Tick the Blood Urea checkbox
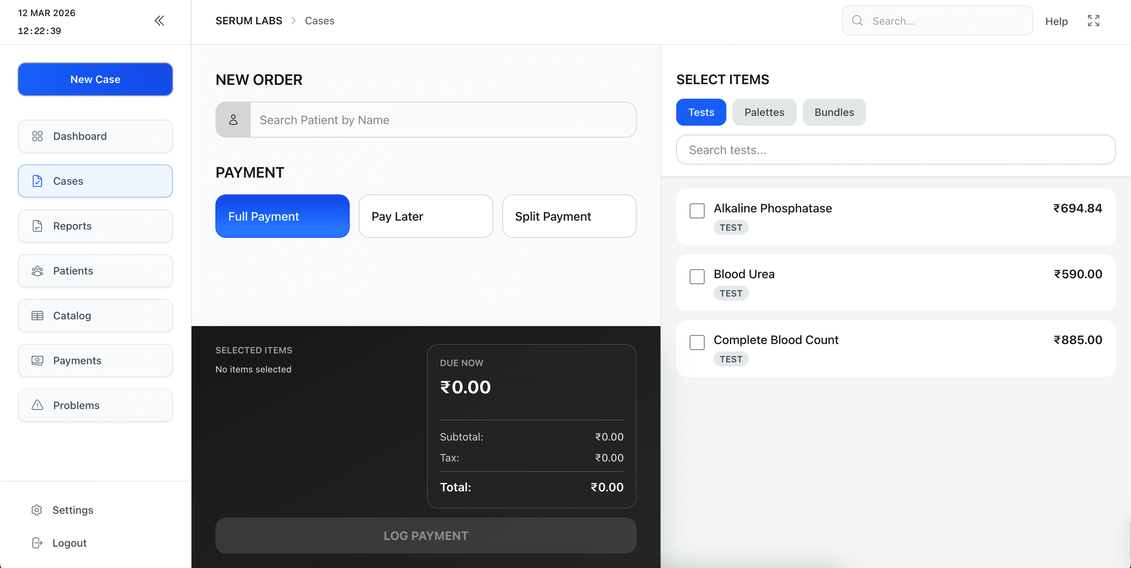 (x=697, y=277)
